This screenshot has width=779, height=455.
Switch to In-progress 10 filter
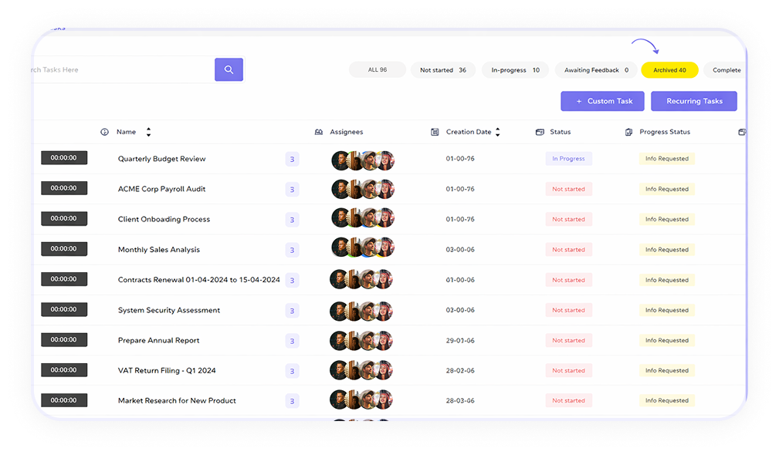pos(515,70)
